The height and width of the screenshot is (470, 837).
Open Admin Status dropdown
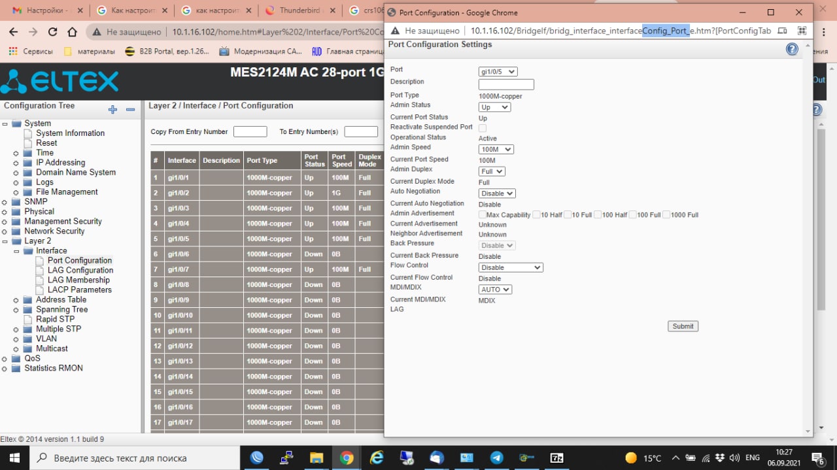click(x=494, y=107)
